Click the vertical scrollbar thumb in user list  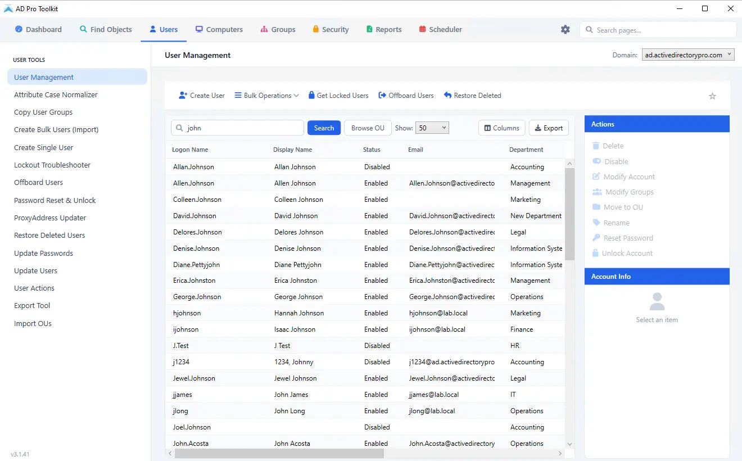coord(569,214)
